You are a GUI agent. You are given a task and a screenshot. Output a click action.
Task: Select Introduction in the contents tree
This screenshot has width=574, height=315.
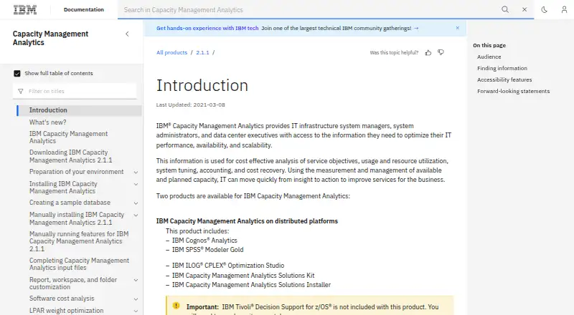(x=48, y=110)
